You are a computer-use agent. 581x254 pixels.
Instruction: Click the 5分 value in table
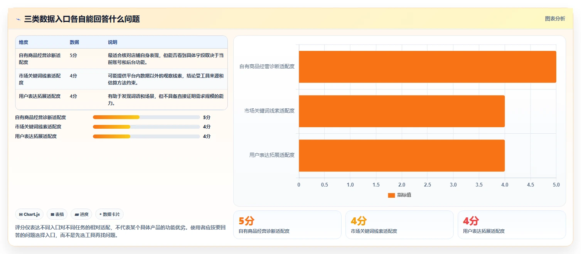tap(73, 56)
